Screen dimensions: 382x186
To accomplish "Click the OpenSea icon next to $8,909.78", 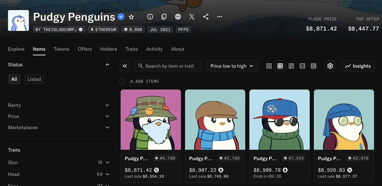I will (285, 170).
